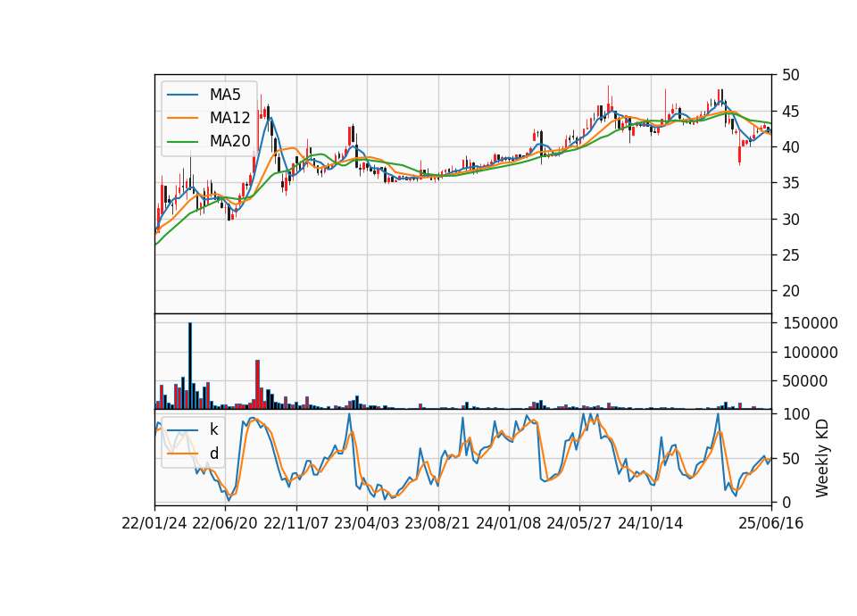Click the price axis value 45
857x616 pixels.
[x=790, y=112]
